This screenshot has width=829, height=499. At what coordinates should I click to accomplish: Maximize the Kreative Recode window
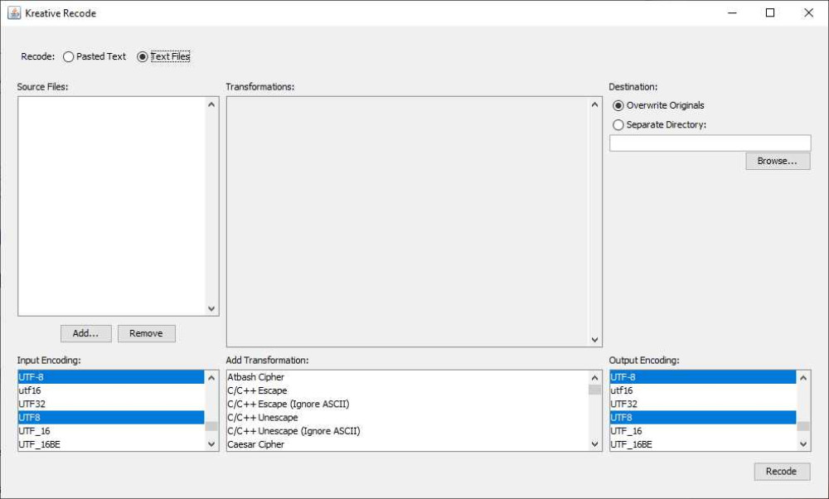[x=770, y=12]
